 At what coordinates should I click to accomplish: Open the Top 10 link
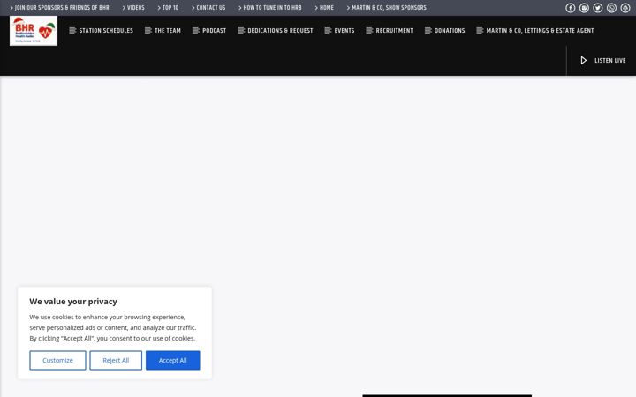pyautogui.click(x=168, y=8)
